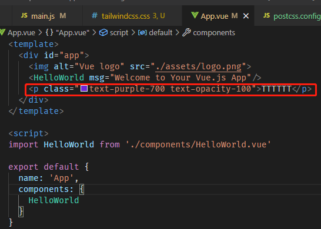
Task: Click the M modified badge on main.js tab
Action: point(63,15)
